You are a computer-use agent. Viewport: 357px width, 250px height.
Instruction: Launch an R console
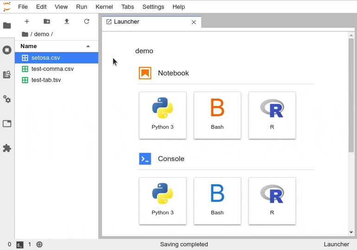coord(272,200)
